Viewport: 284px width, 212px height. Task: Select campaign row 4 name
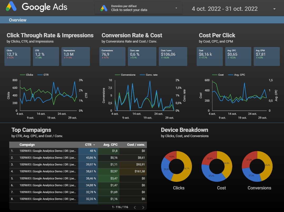coord(48,171)
